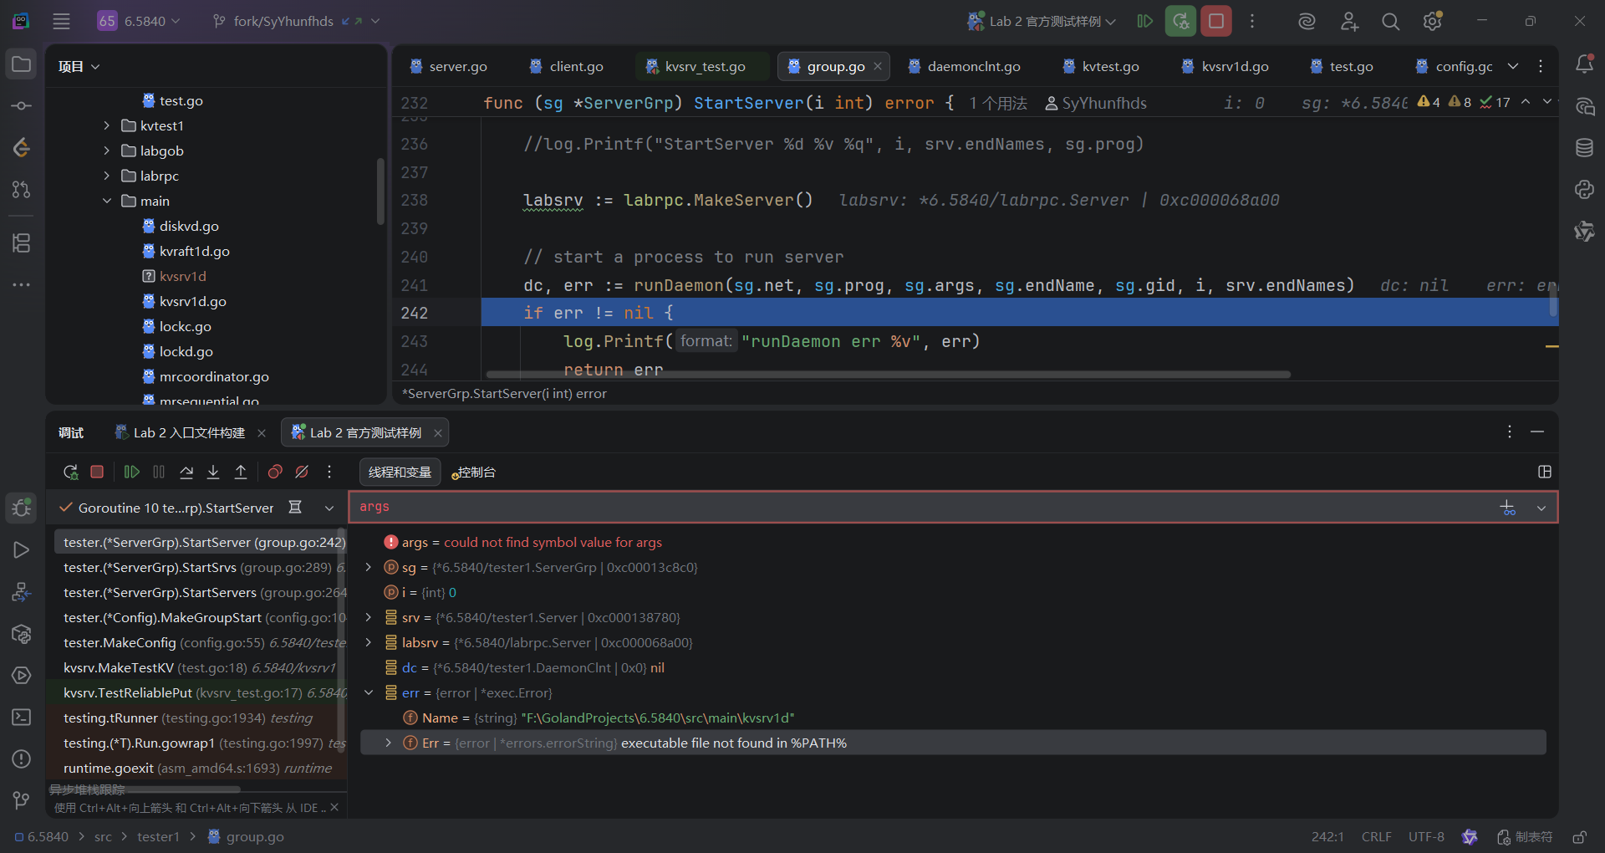Toggle Mute Breakpoints in debug toolbar

(302, 472)
